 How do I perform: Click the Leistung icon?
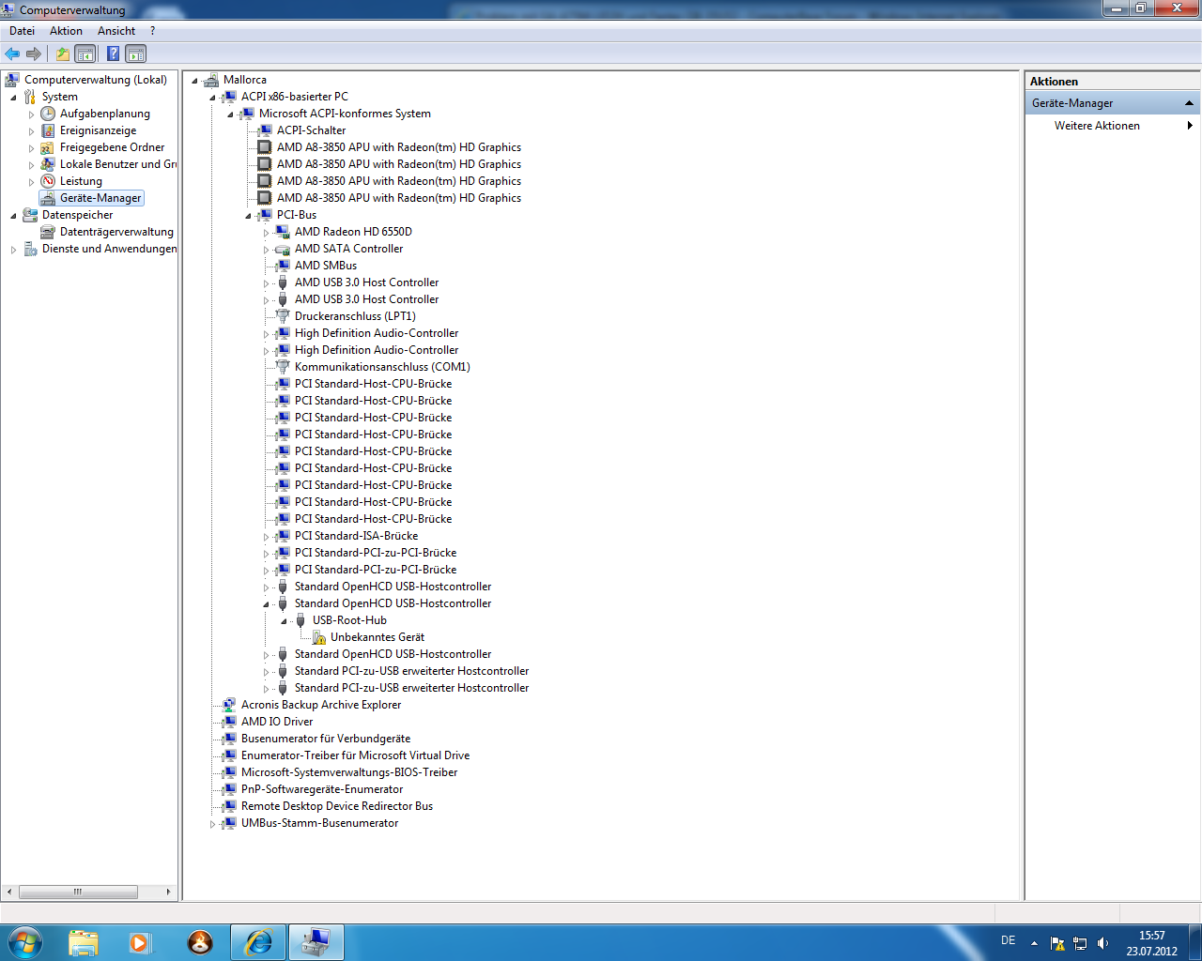(x=48, y=181)
